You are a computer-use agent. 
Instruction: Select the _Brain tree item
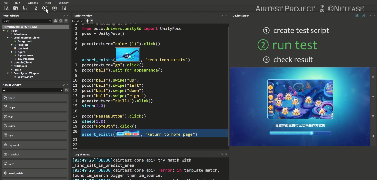(x=17, y=70)
